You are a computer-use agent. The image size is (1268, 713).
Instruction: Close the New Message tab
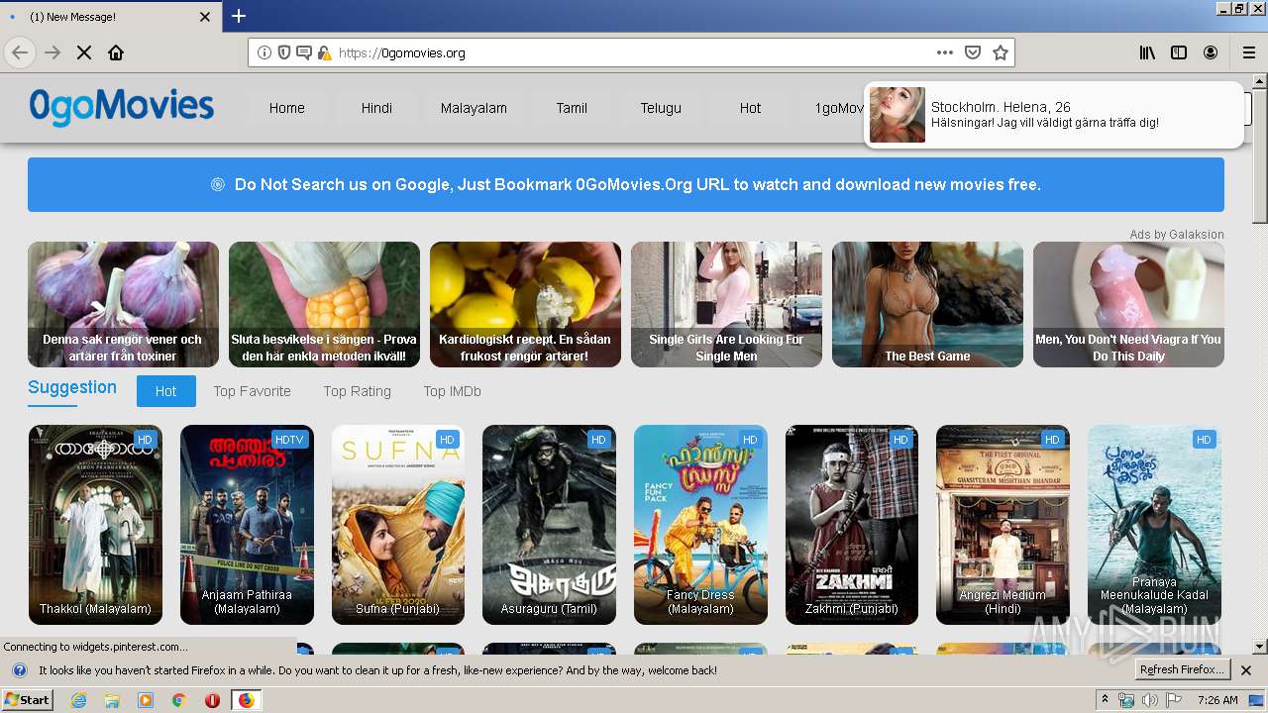(205, 17)
